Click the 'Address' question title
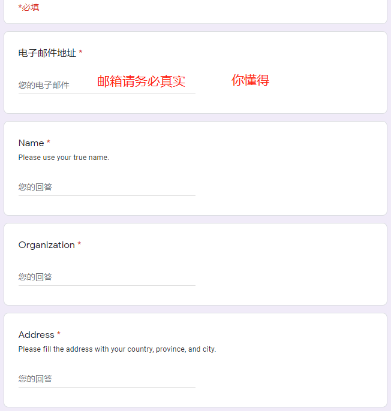Image resolution: width=391 pixels, height=411 pixels. click(36, 335)
